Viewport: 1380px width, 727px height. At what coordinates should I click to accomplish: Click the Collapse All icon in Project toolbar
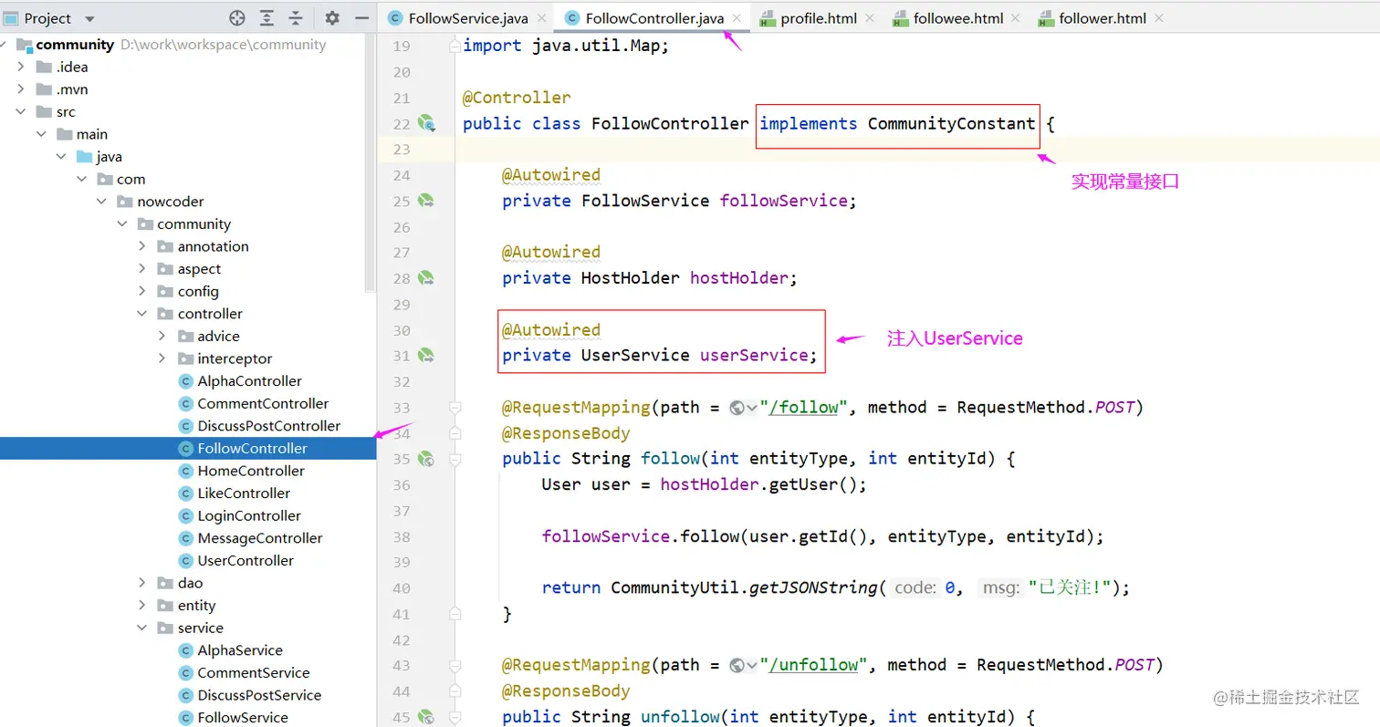pos(296,18)
